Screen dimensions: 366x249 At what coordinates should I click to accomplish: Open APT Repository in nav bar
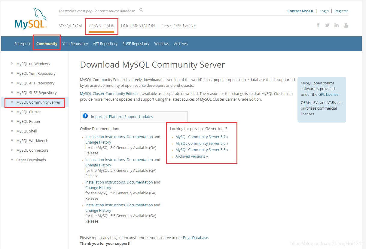pyautogui.click(x=105, y=44)
